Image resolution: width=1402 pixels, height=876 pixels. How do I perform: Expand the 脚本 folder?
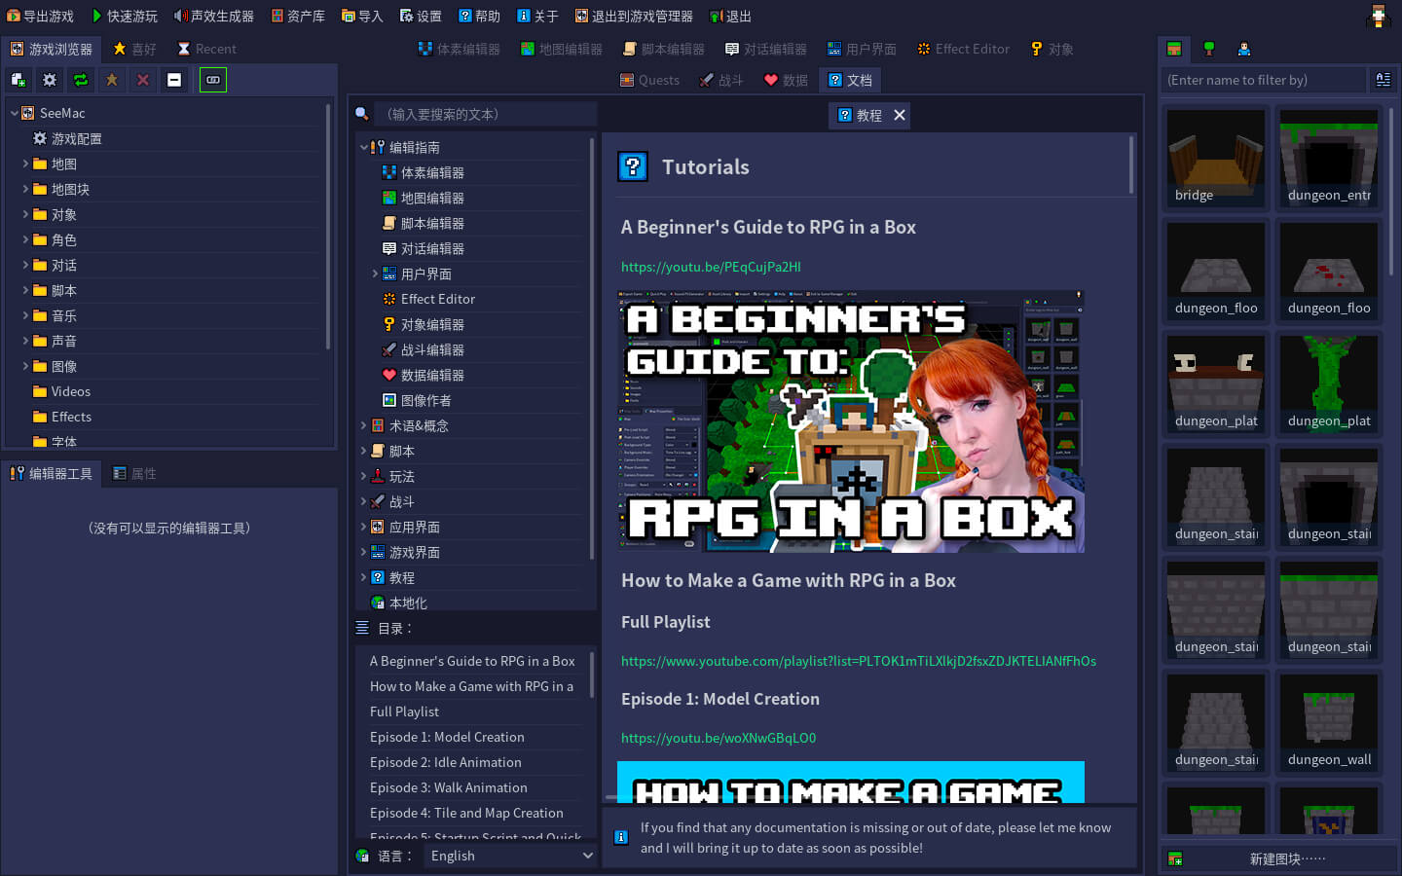click(x=25, y=290)
